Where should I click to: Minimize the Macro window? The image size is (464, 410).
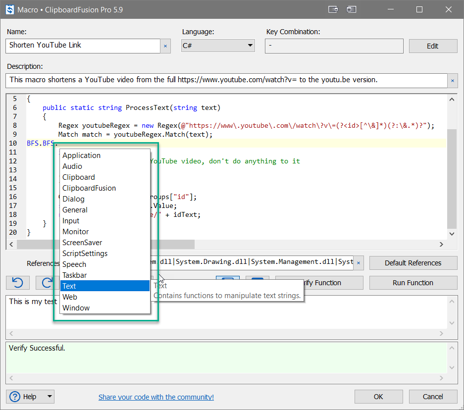[391, 9]
